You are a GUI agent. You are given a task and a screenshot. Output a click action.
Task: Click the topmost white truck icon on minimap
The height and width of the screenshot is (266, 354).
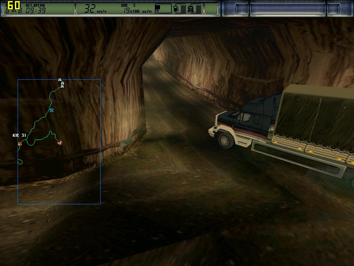(60, 80)
